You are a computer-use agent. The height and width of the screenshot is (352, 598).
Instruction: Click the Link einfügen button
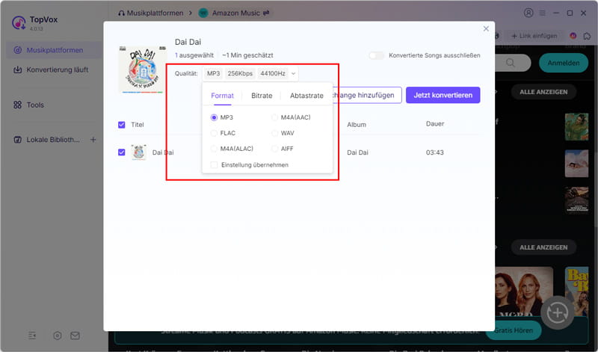point(534,36)
